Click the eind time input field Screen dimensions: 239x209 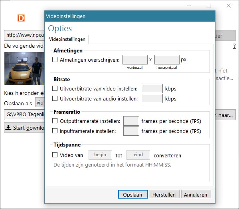pyautogui.click(x=138, y=155)
